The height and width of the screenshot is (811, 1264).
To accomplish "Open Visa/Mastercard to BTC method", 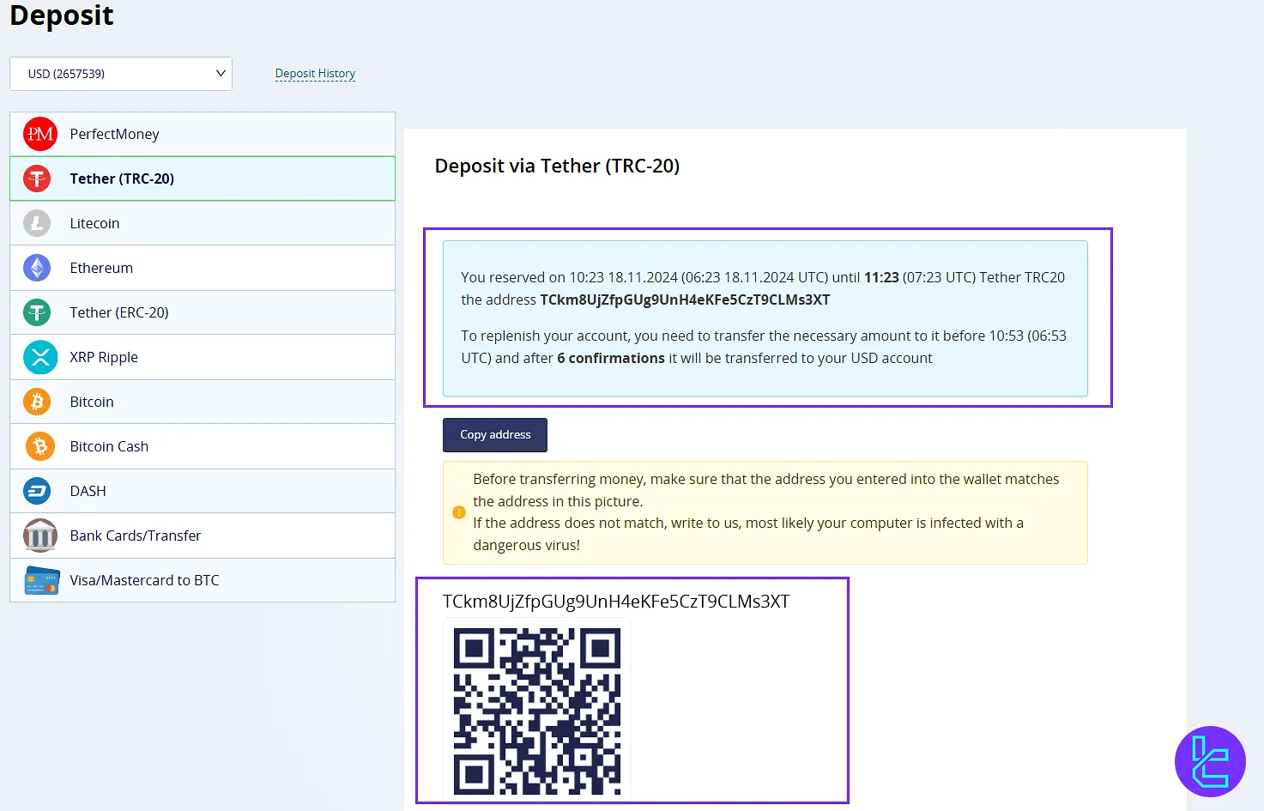I will point(203,580).
